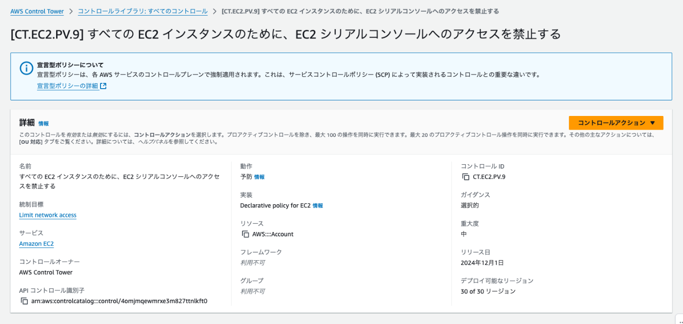Click 情報 link next to 詳細 heading

[43, 124]
